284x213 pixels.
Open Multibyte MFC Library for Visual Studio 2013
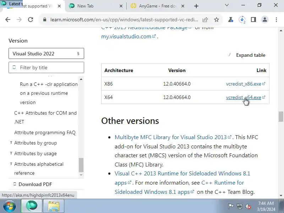click(173, 137)
